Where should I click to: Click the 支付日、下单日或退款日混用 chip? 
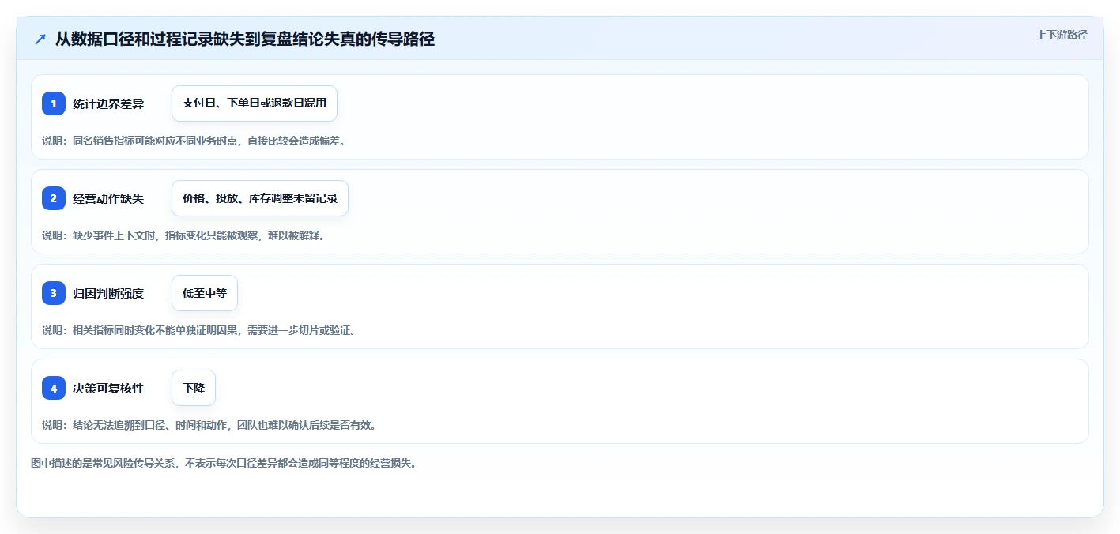click(x=255, y=103)
